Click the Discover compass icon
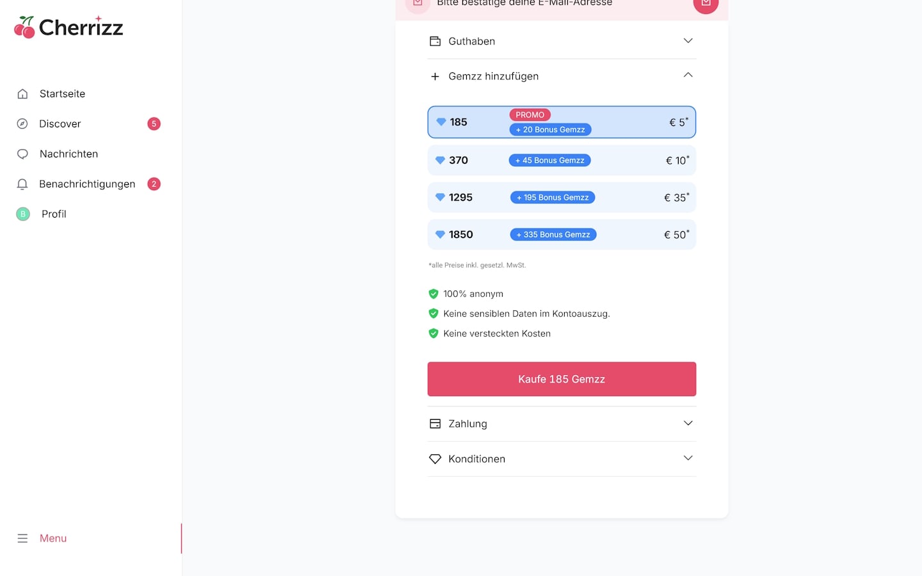 [x=22, y=124]
